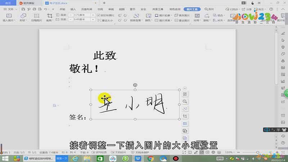Click the WPS Writer icon in the taskbar
Image resolution: width=288 pixels, height=162 pixels.
138,158
